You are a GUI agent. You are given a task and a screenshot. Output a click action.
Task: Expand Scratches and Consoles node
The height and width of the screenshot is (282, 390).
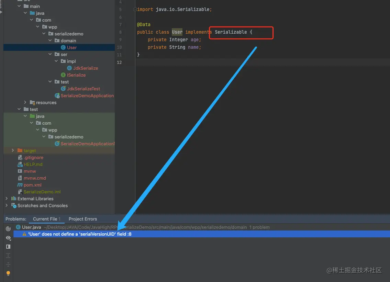7,205
